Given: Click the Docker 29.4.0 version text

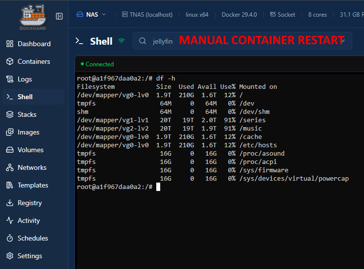Looking at the screenshot, I should [239, 15].
